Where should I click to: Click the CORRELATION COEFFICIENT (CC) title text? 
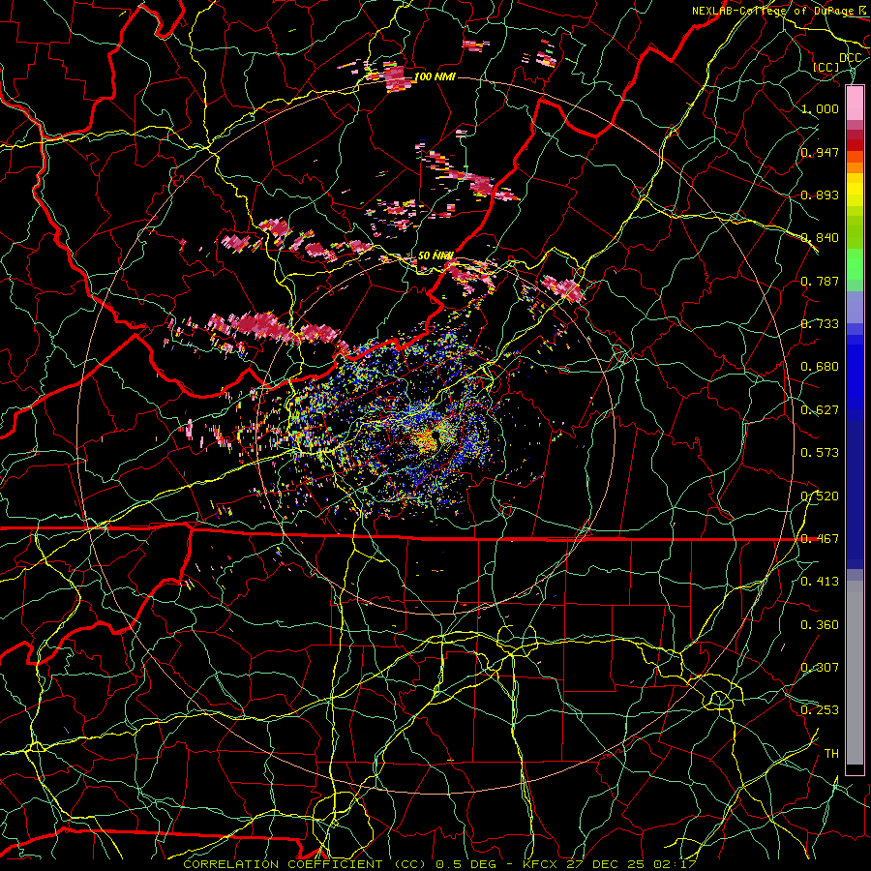click(x=305, y=864)
